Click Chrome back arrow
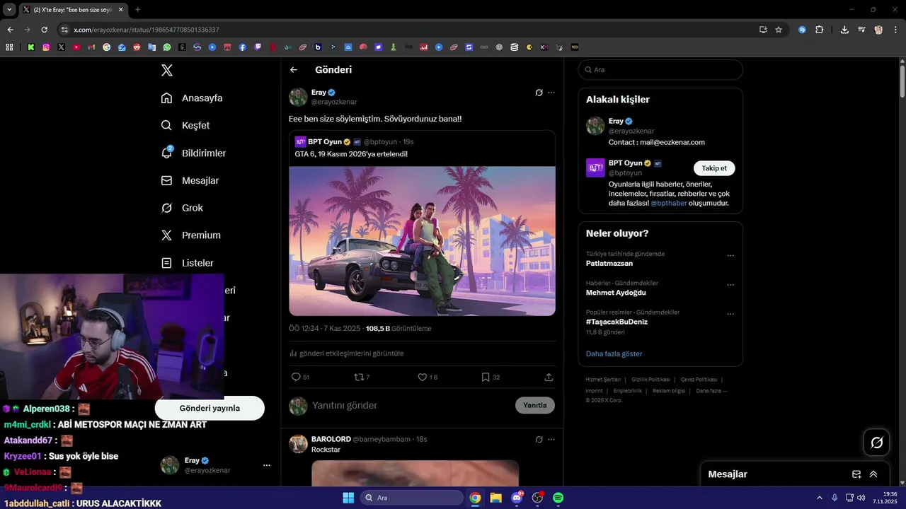Screen dimensions: 906x509 [10, 30]
